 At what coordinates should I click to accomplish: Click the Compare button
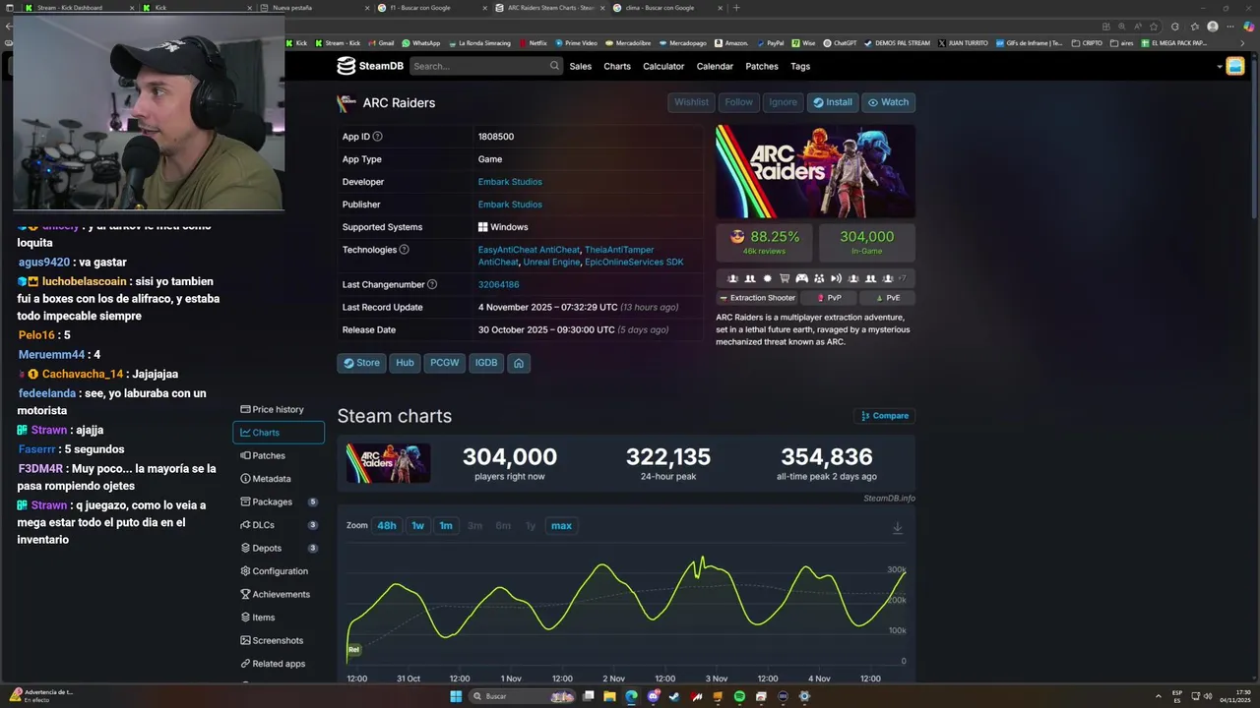click(885, 416)
